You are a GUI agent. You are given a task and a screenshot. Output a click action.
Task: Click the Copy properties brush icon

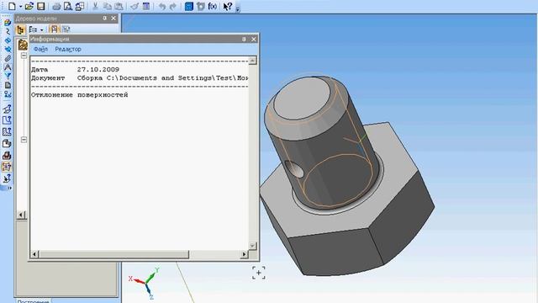(x=134, y=6)
